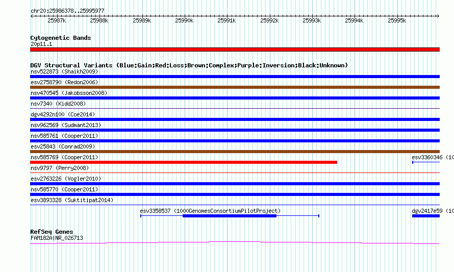
Task: Click the blue bar for nsv585770
Action: (235, 194)
